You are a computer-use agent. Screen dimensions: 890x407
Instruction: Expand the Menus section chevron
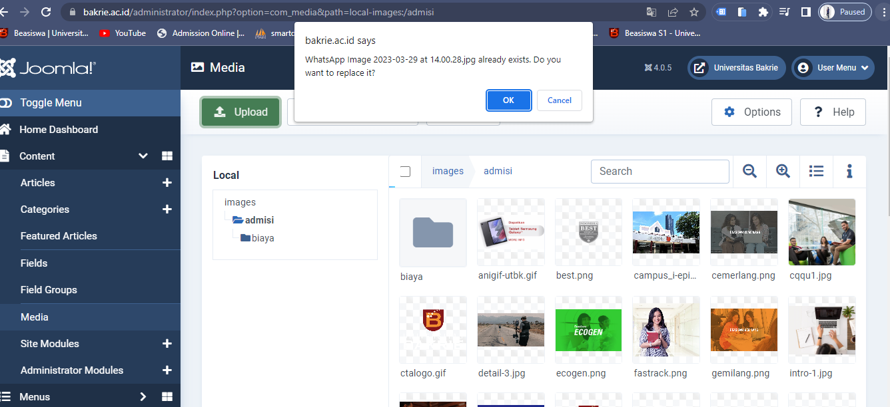point(143,397)
